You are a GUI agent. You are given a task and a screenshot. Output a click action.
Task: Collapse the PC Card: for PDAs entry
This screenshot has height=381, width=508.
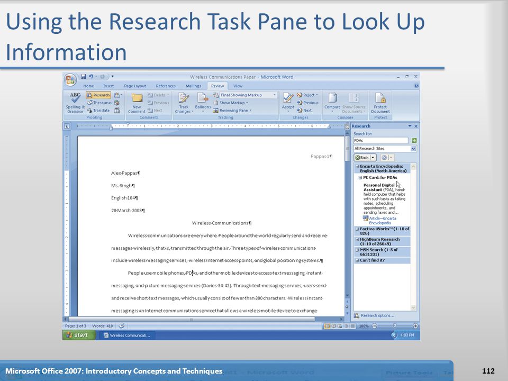click(x=360, y=178)
